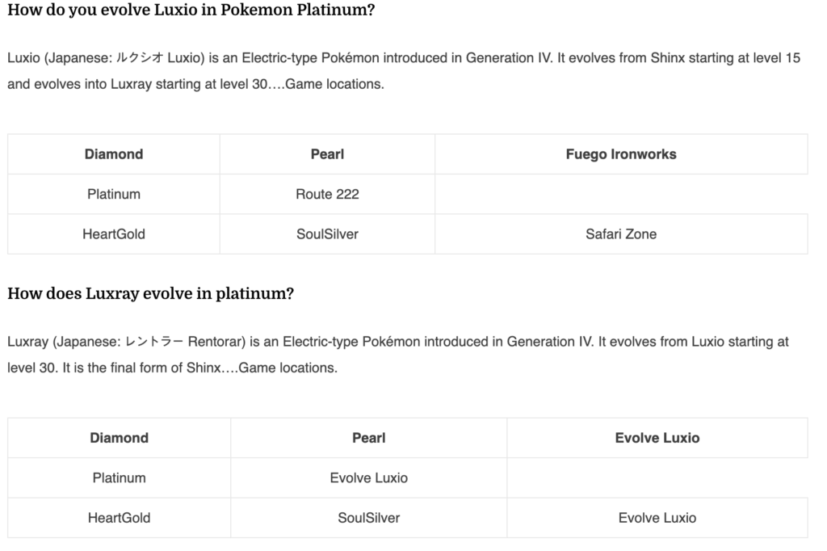Click 'Evolve Luxio' cell in the HeartGold row
Screen dimensions: 827x551
657,518
